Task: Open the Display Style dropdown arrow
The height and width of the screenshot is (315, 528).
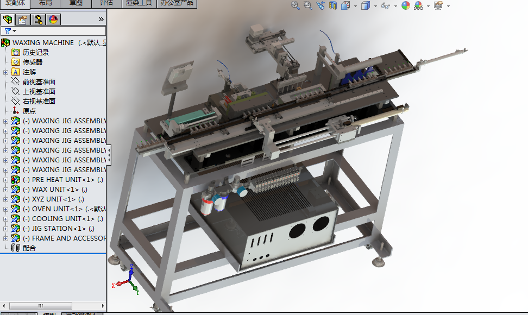Action: coord(375,6)
